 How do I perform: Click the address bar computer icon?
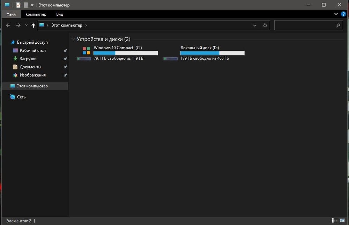point(42,25)
